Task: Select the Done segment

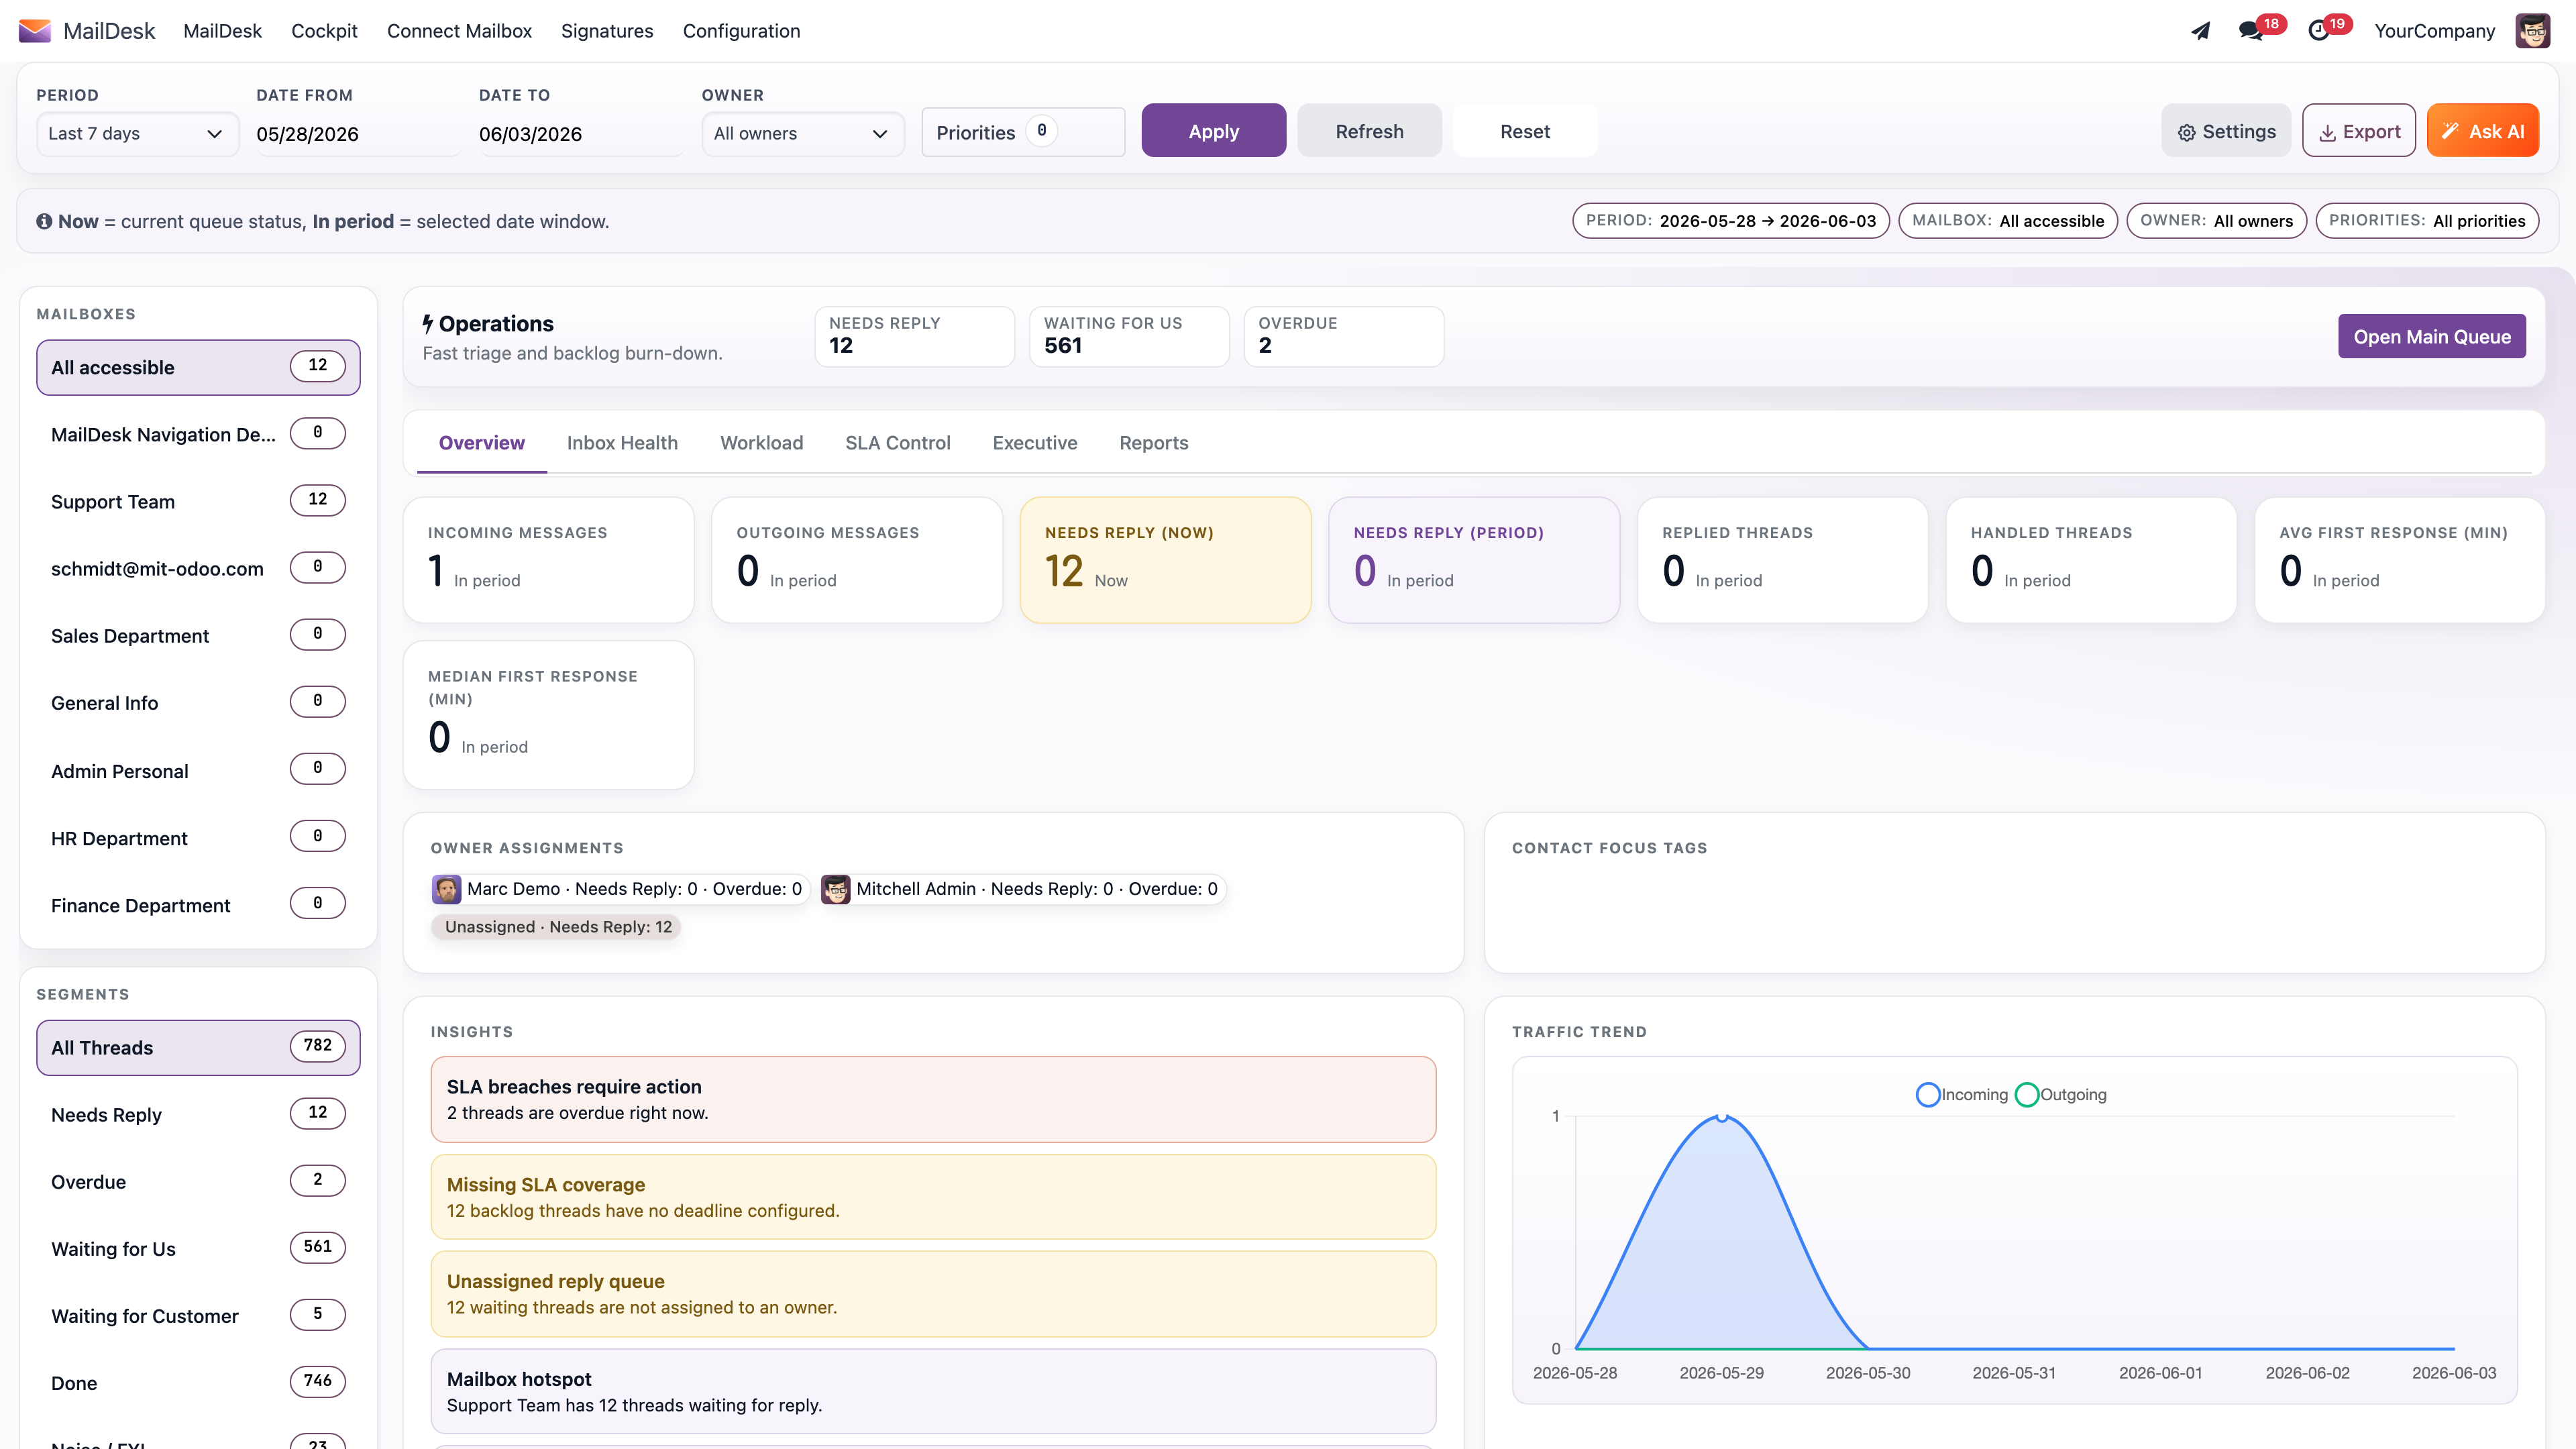Action: (x=198, y=1382)
